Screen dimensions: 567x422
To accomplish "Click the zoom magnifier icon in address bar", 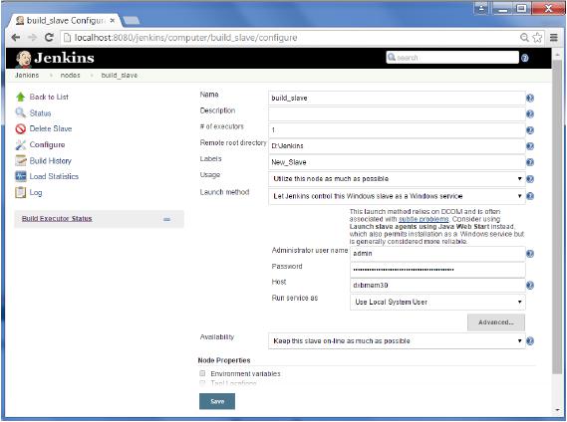I will point(524,37).
